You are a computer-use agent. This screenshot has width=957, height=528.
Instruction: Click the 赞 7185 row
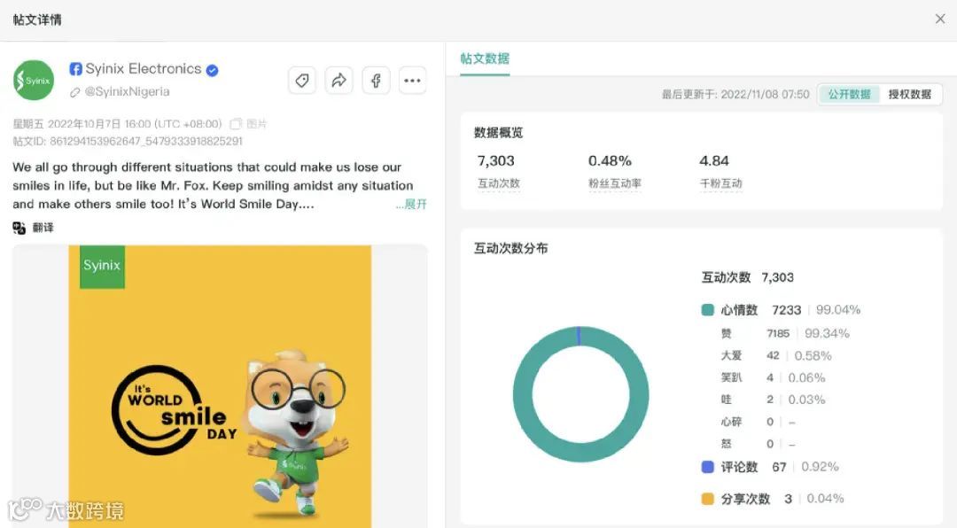785,333
